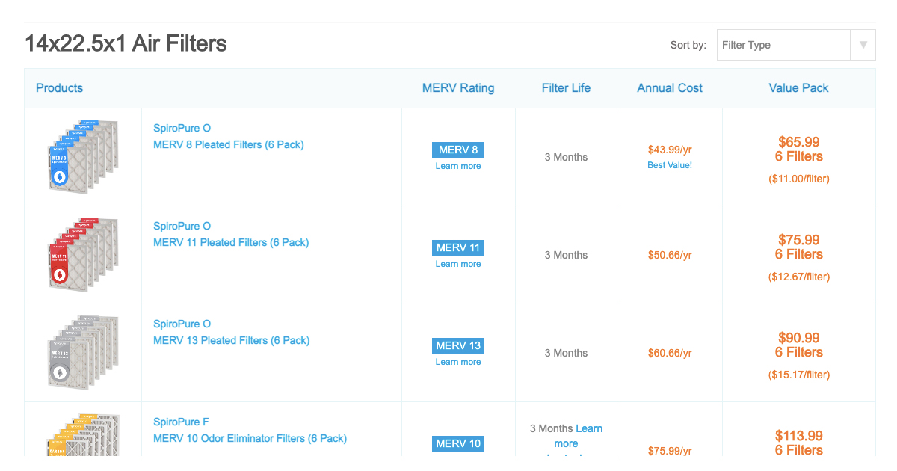Click the $60.66/yr annual cost
The image size is (897, 471).
pos(670,353)
